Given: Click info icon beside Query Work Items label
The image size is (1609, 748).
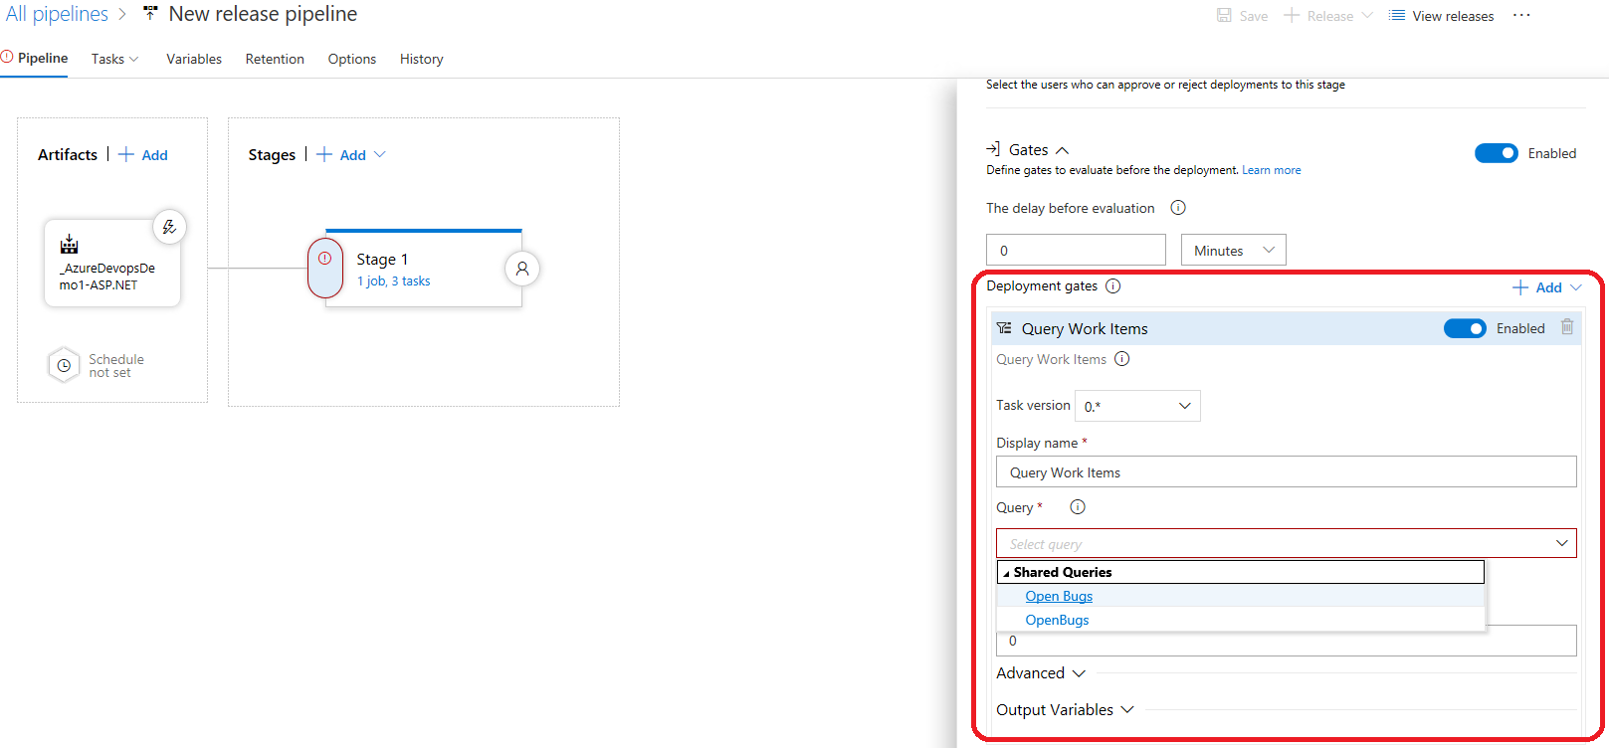Looking at the screenshot, I should 1122,359.
